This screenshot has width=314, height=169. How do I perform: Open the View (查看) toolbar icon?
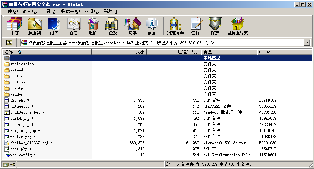pyautogui.click(x=73, y=26)
